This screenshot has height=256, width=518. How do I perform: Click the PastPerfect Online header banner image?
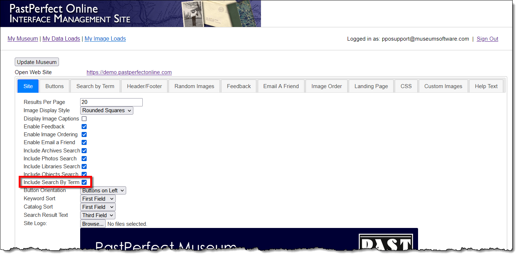point(130,14)
